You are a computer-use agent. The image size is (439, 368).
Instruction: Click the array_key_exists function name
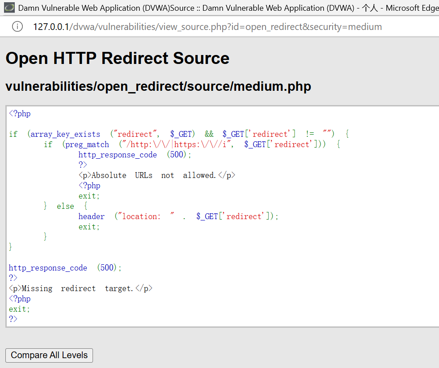(x=65, y=134)
